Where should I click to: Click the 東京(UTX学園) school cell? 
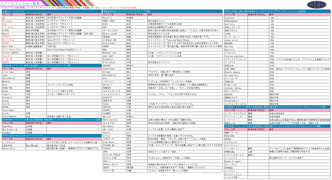click(x=36, y=30)
